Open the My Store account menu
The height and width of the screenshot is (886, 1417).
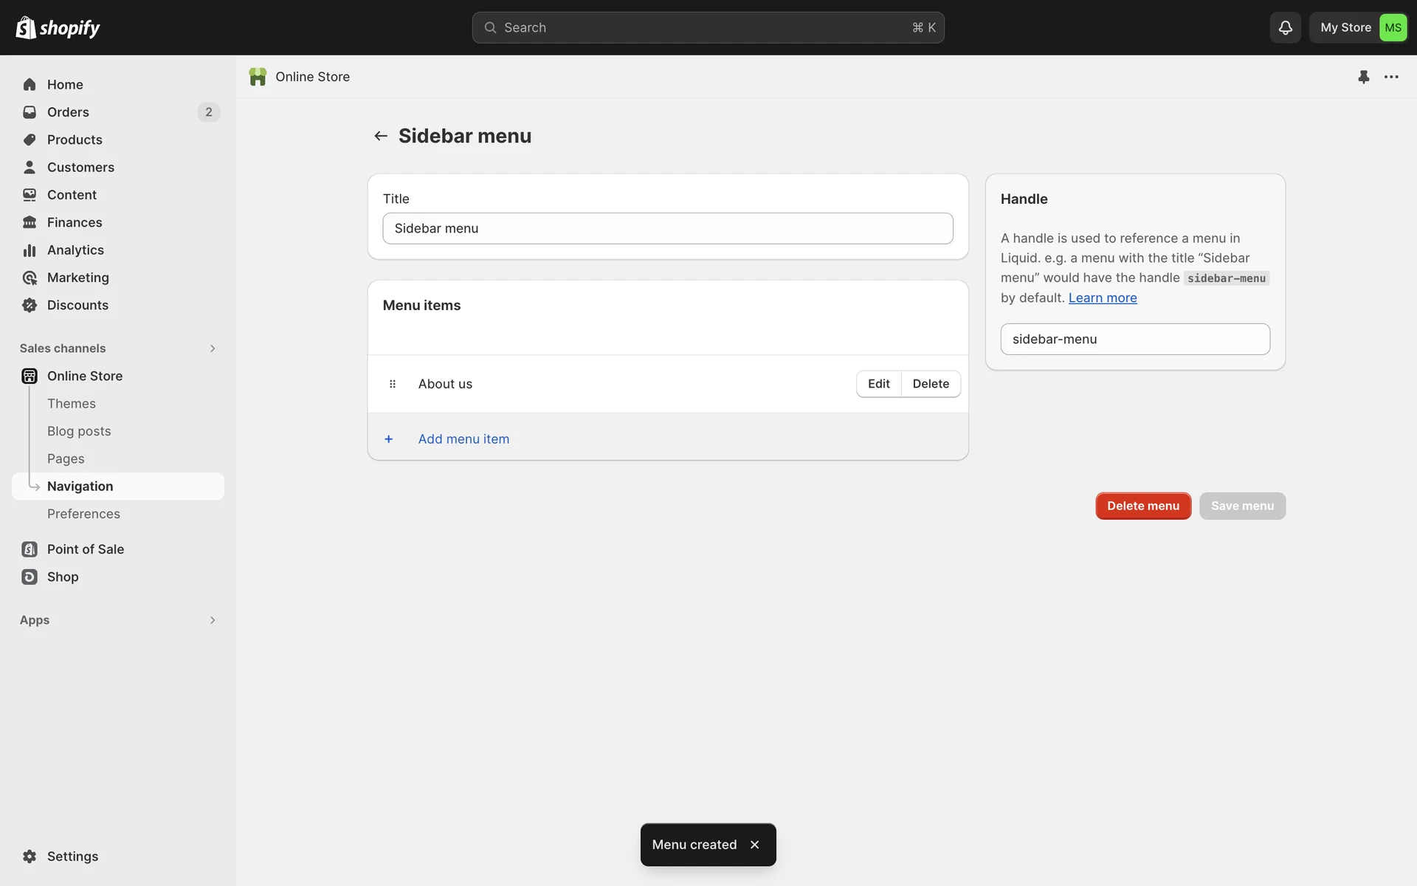(1358, 27)
